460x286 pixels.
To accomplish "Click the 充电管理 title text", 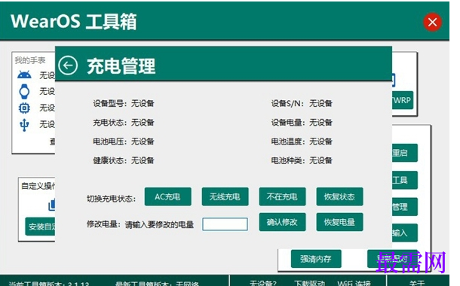I will 121,66.
